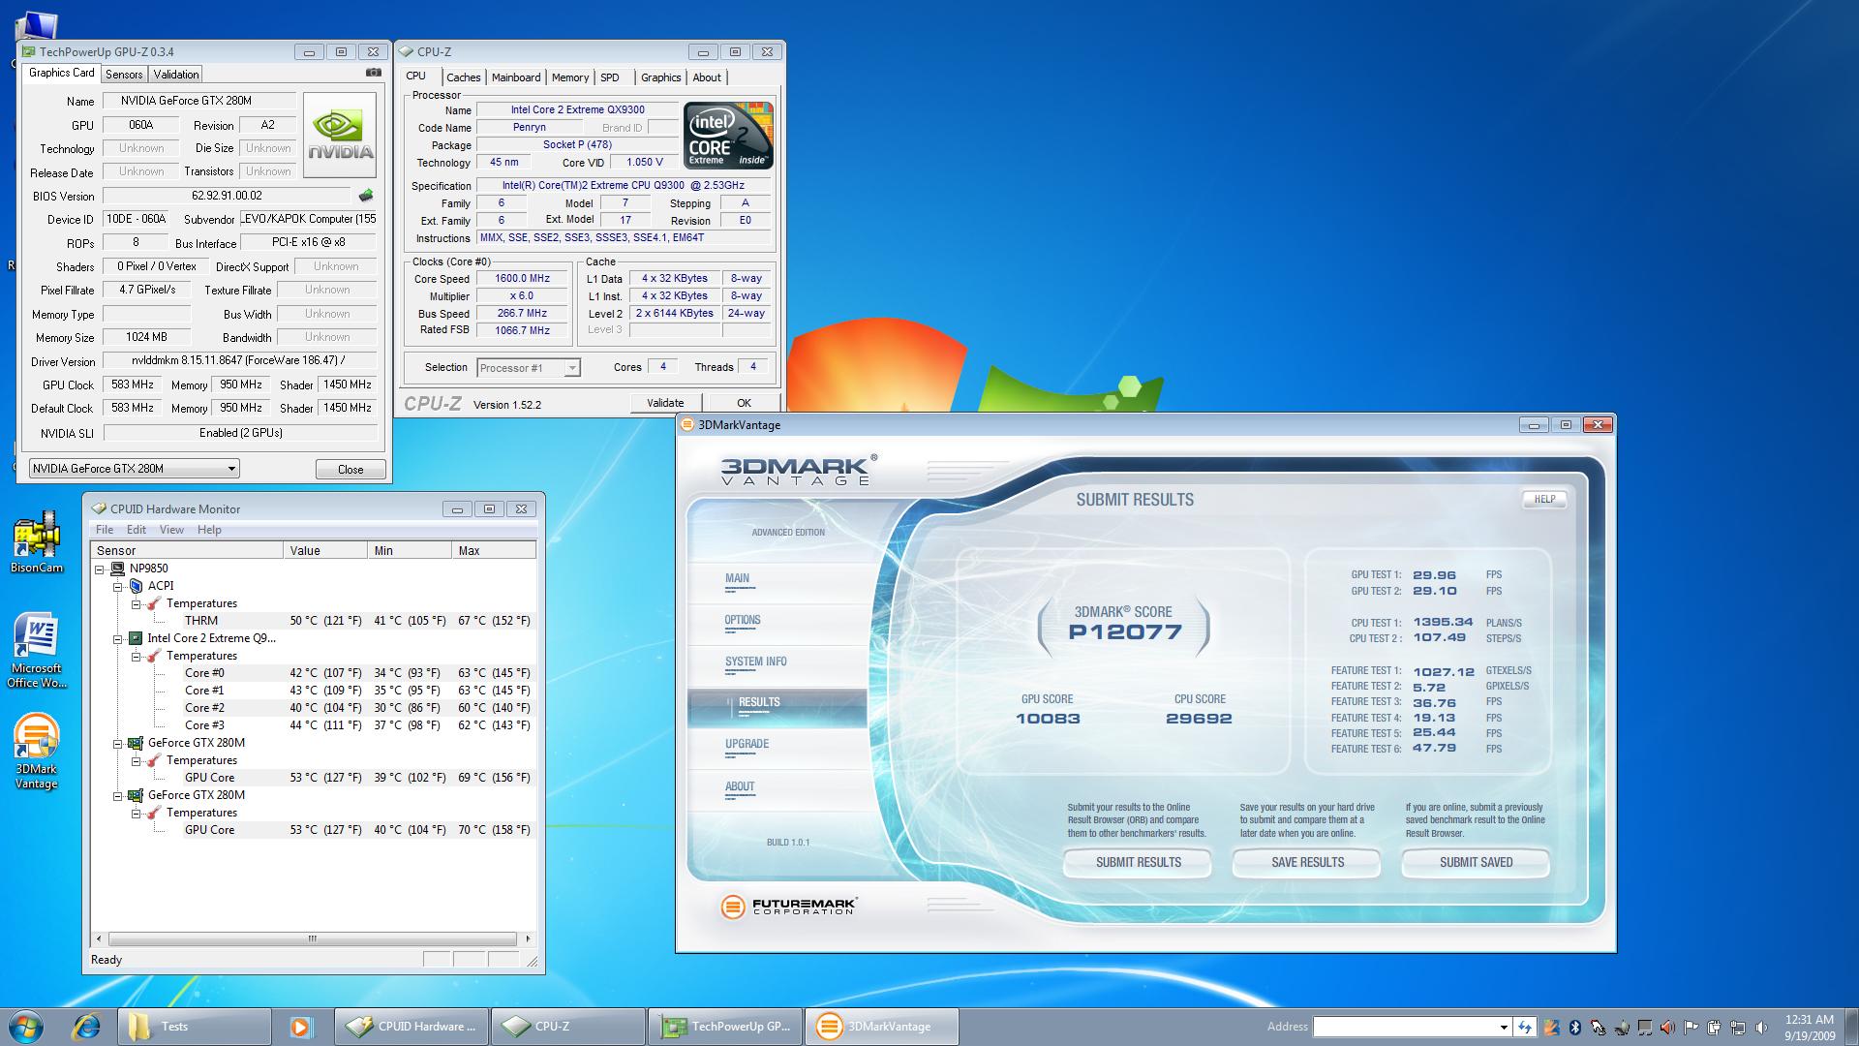Switch to TechPowerUp GPU-Z taskbar button
1859x1046 pixels.
[x=724, y=1027]
